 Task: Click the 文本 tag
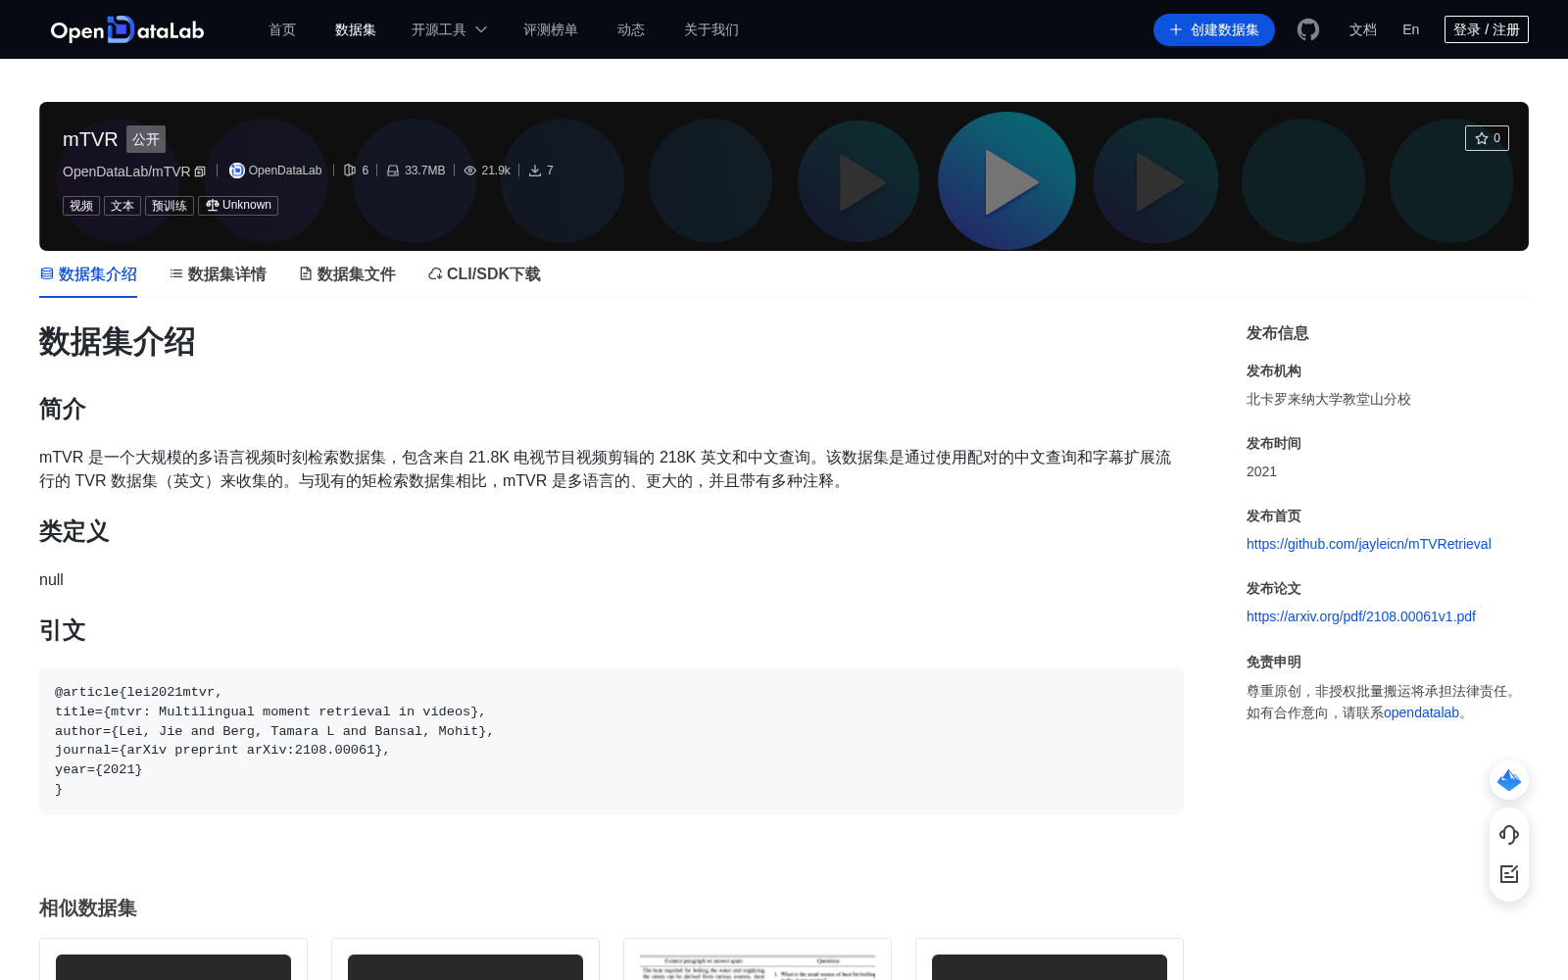coord(122,206)
